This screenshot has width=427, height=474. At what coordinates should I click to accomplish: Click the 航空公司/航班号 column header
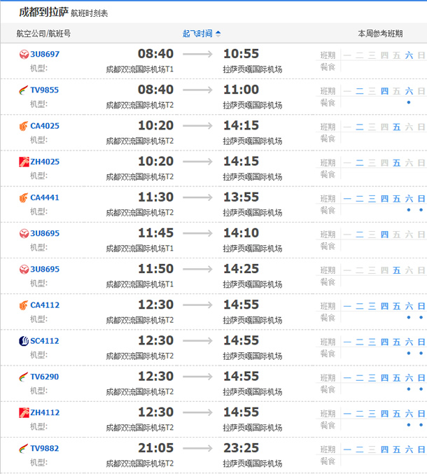(x=43, y=34)
